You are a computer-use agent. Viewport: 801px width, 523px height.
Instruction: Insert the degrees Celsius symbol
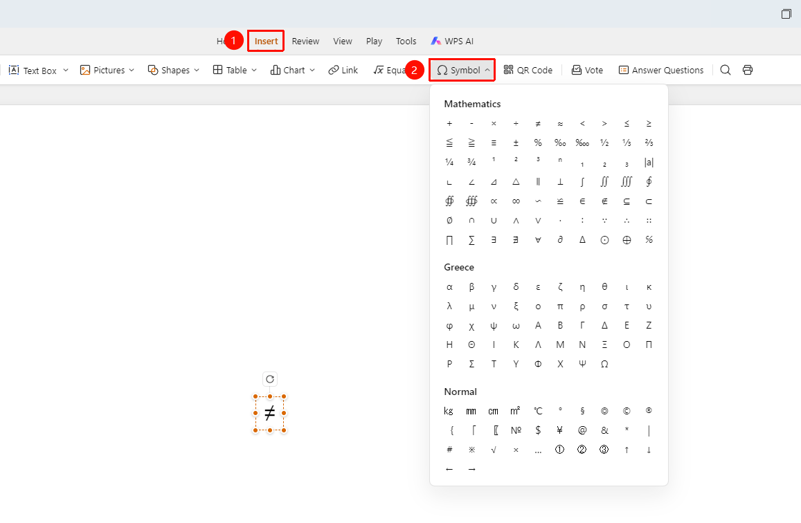click(x=538, y=411)
